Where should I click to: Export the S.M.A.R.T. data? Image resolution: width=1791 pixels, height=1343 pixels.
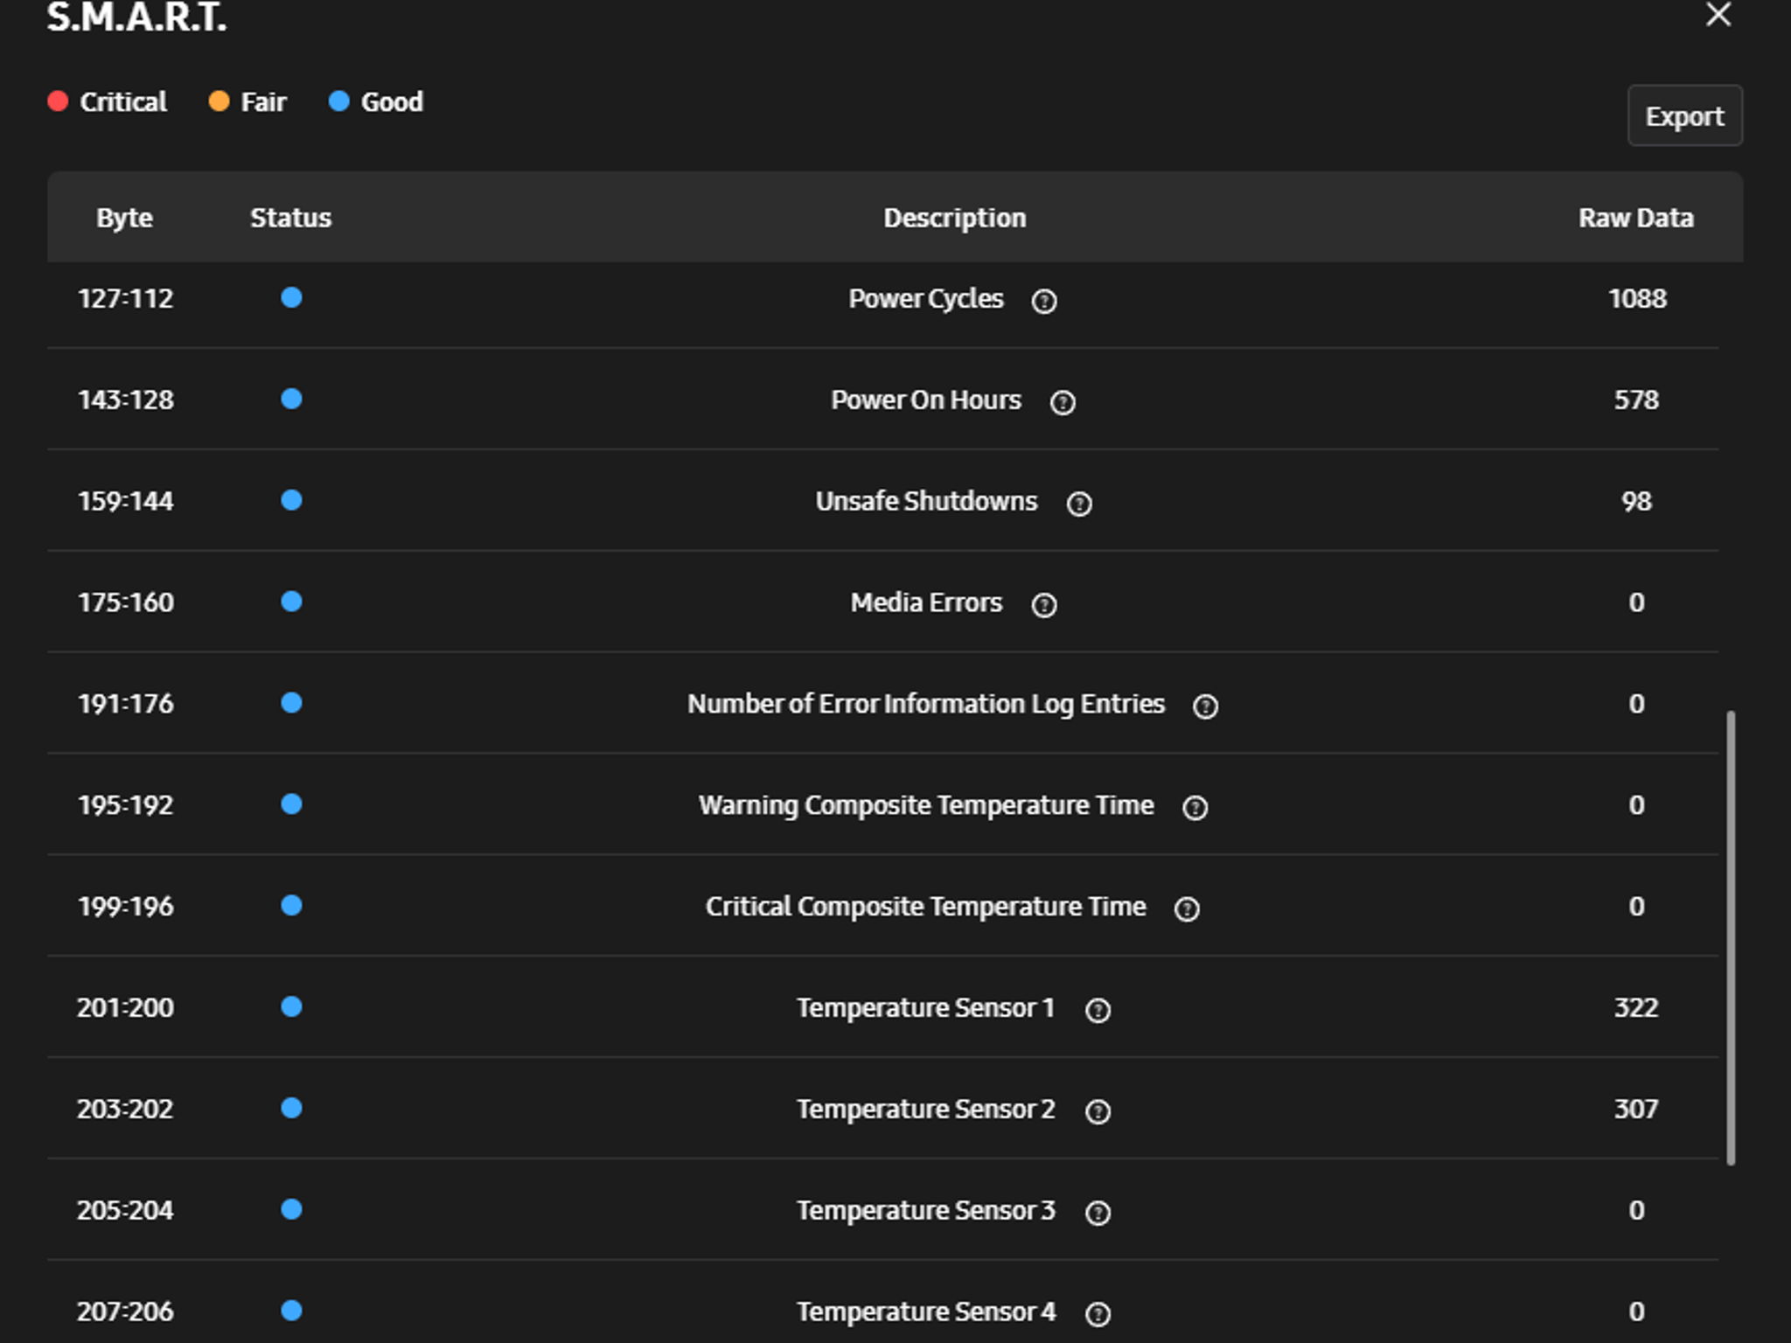(x=1684, y=115)
